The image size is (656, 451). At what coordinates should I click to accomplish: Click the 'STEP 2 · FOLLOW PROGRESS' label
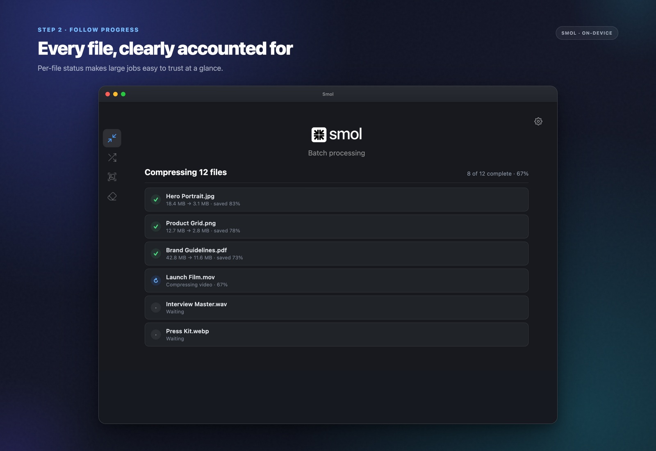pyautogui.click(x=88, y=30)
